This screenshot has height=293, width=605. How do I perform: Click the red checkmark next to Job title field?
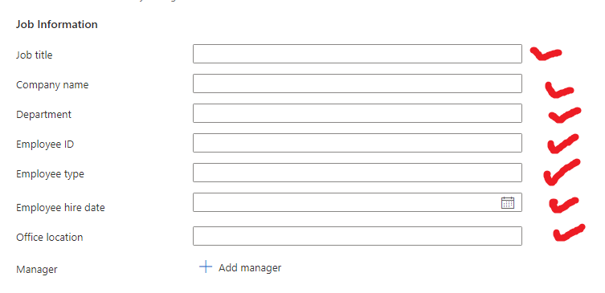coord(546,54)
